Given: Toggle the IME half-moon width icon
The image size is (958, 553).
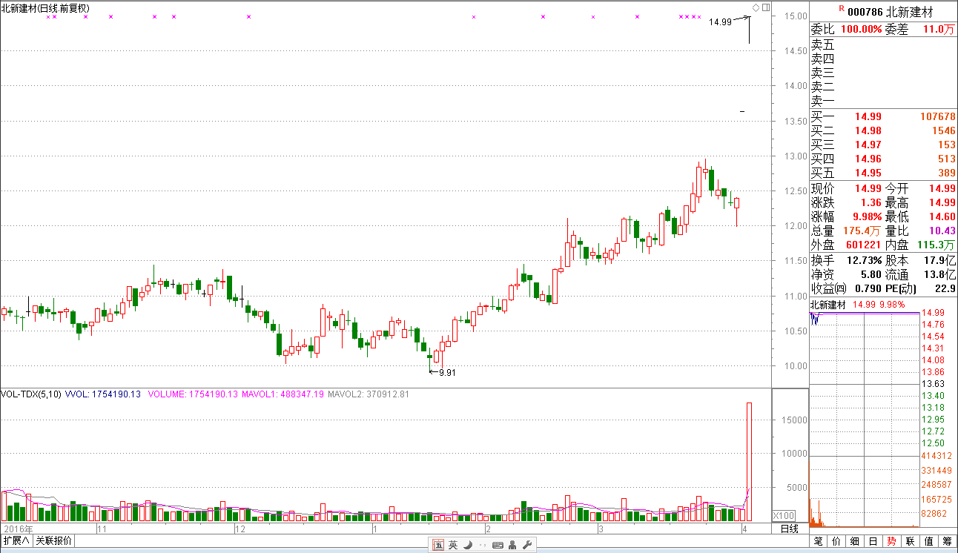Looking at the screenshot, I should (x=467, y=546).
